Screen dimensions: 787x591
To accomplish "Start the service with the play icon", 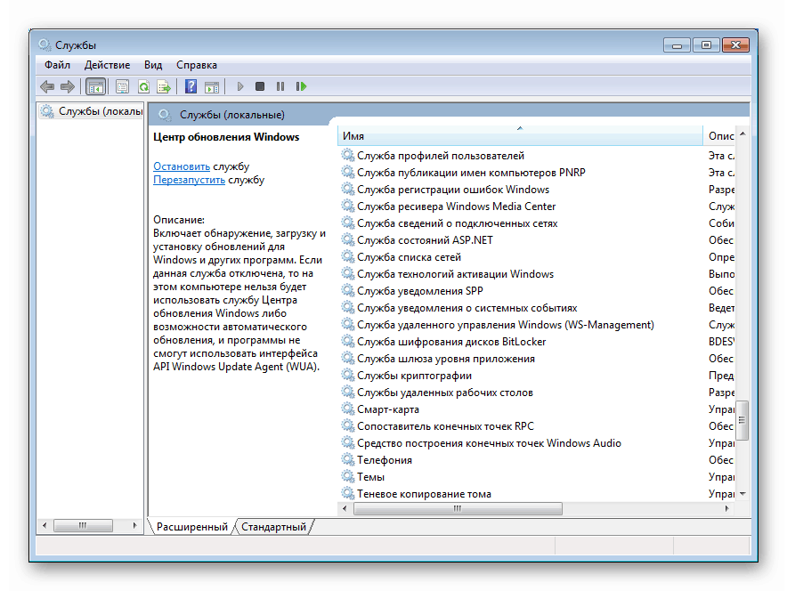I will tap(240, 86).
